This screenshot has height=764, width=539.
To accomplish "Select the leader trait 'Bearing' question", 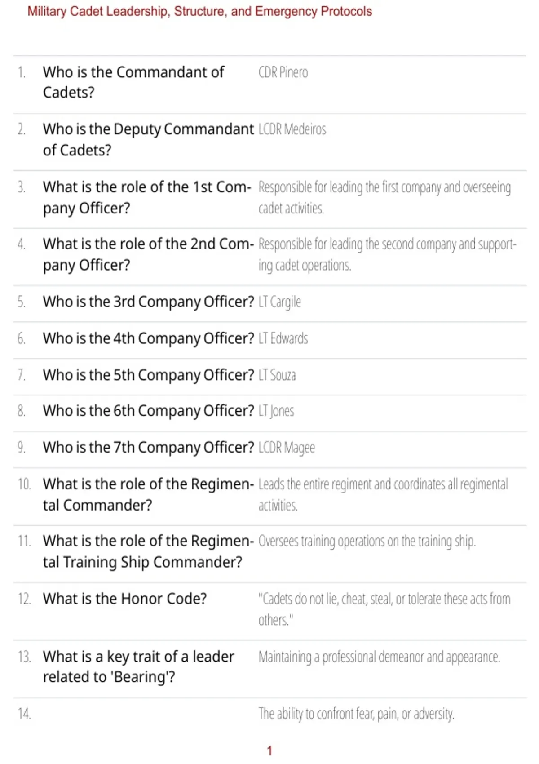I will pyautogui.click(x=138, y=666).
